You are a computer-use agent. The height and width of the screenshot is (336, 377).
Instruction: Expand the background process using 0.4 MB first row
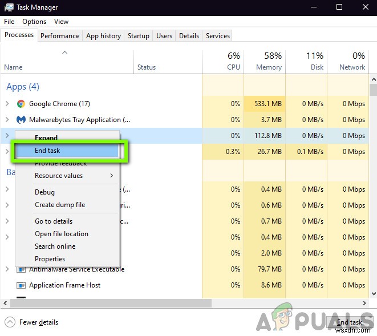tap(7, 189)
